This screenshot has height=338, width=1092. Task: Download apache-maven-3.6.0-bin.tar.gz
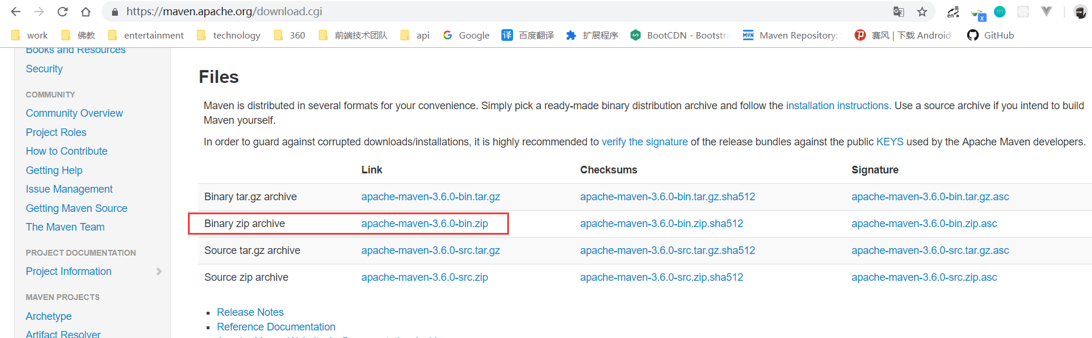[431, 197]
